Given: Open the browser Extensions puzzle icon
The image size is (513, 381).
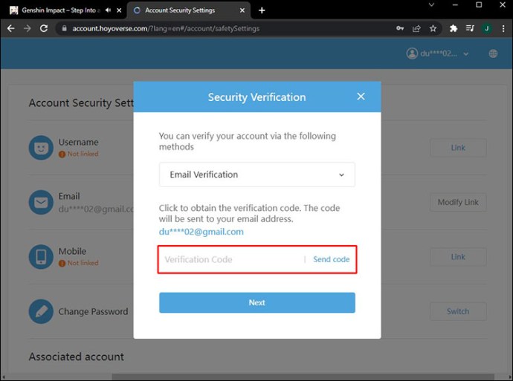Looking at the screenshot, I should (454, 28).
